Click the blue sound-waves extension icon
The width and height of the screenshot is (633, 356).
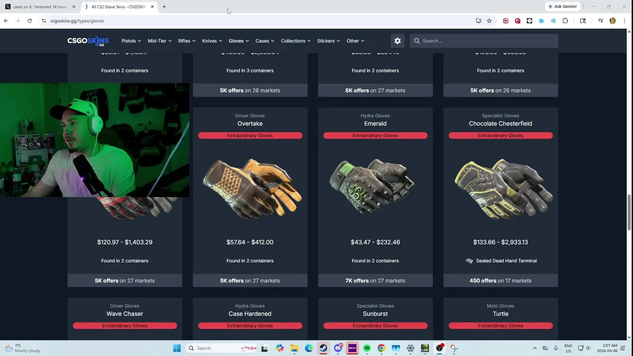553,21
